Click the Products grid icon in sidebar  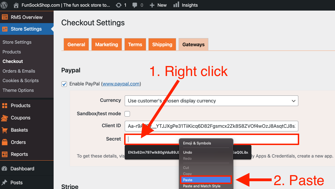(5, 105)
